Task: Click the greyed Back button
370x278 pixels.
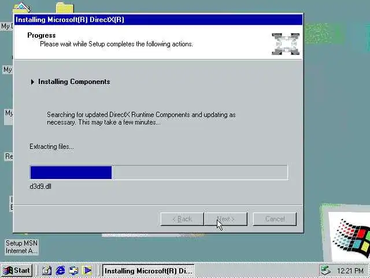Action: point(182,219)
